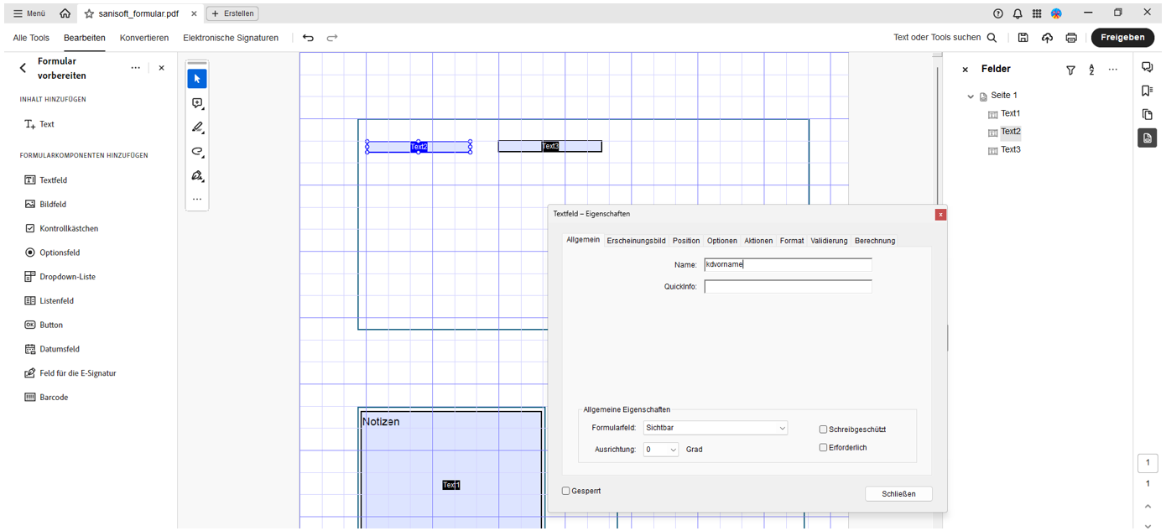Screen dimensions: 1166x531
Task: Switch to the Validierung tab
Action: (x=829, y=241)
